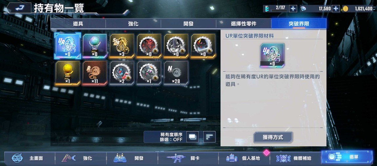Select the N gray gear material ×28
The image size is (377, 166).
[x=176, y=73]
